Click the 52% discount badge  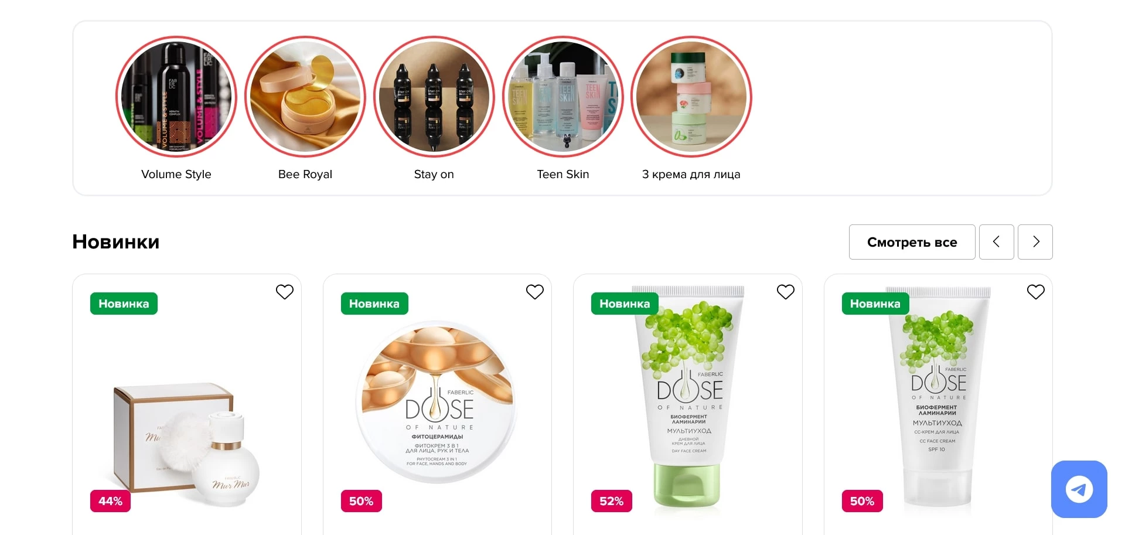(x=612, y=501)
